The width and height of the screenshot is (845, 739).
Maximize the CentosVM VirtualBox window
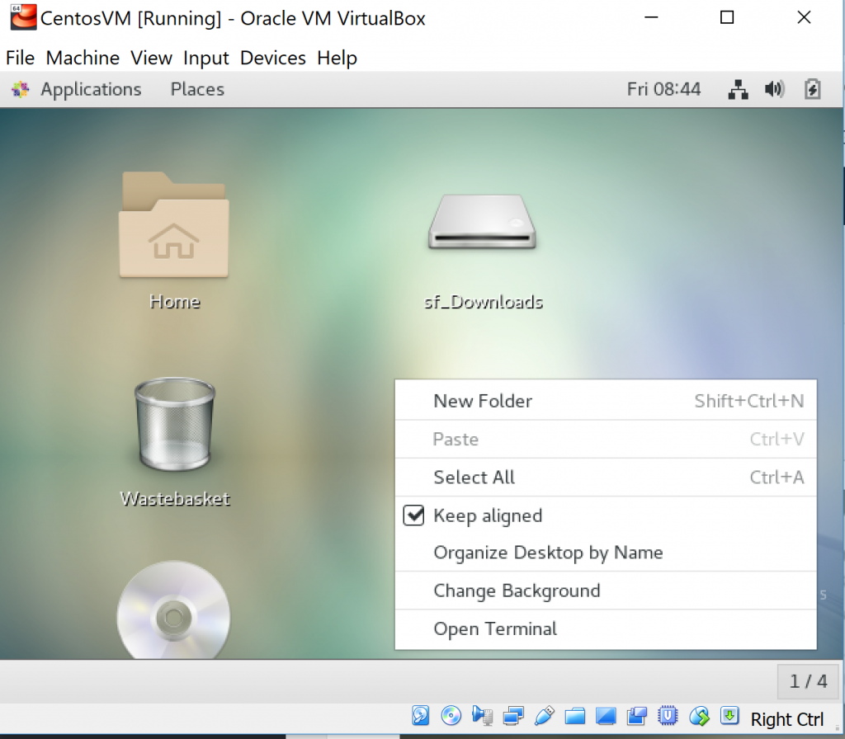727,17
